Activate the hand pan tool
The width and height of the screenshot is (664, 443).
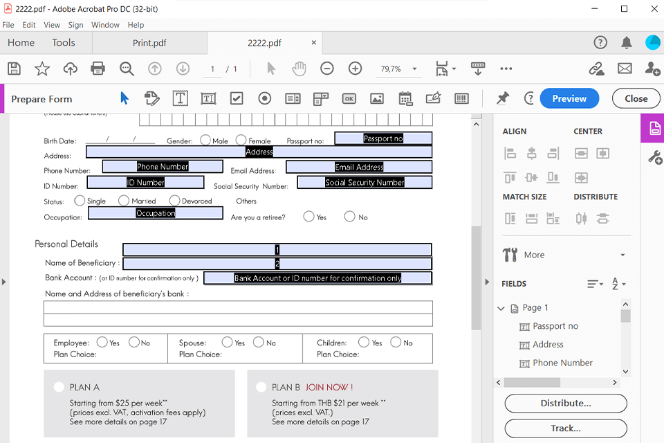pos(299,69)
